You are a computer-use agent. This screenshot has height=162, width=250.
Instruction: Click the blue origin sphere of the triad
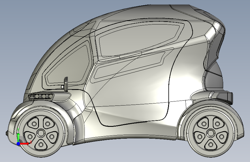click(18, 144)
